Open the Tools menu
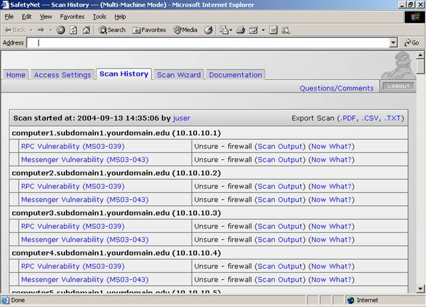The image size is (426, 307). click(x=99, y=17)
